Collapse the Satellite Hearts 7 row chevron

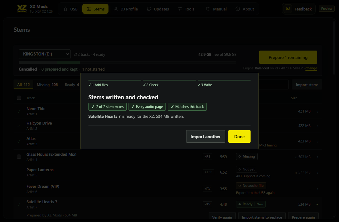click(x=317, y=204)
